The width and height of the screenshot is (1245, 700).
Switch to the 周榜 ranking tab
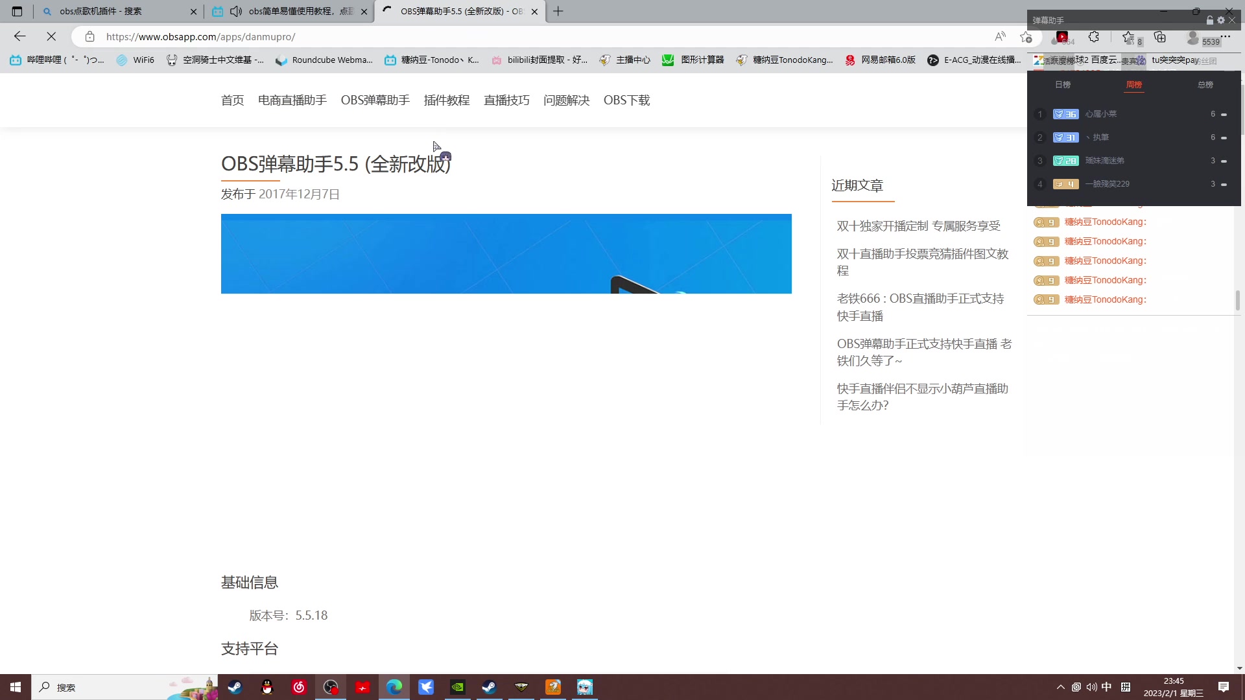1134,84
